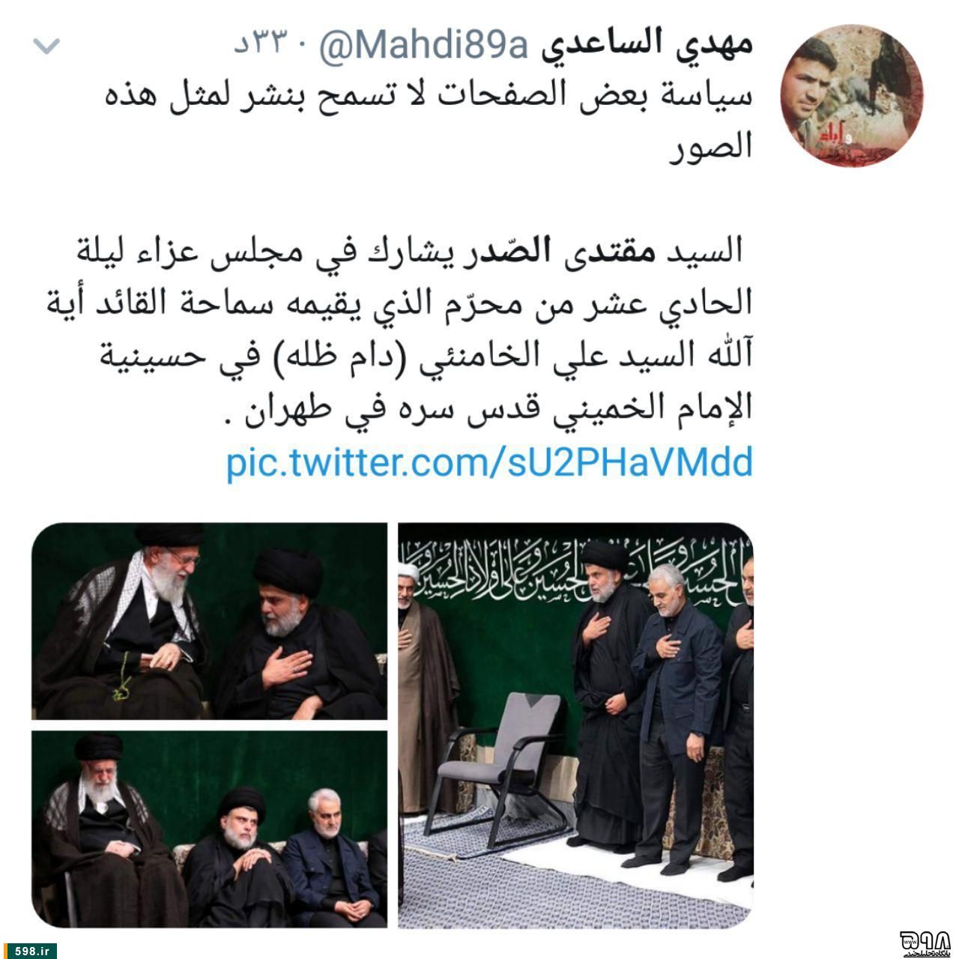Open photo of three seated men

pos(209,829)
